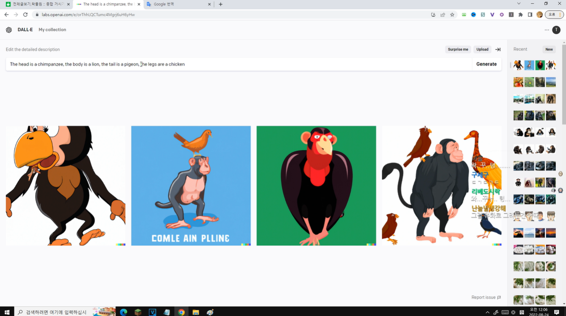Image resolution: width=566 pixels, height=316 pixels.
Task: Open the cartoon chimp with orange beak image
Action: click(66, 186)
